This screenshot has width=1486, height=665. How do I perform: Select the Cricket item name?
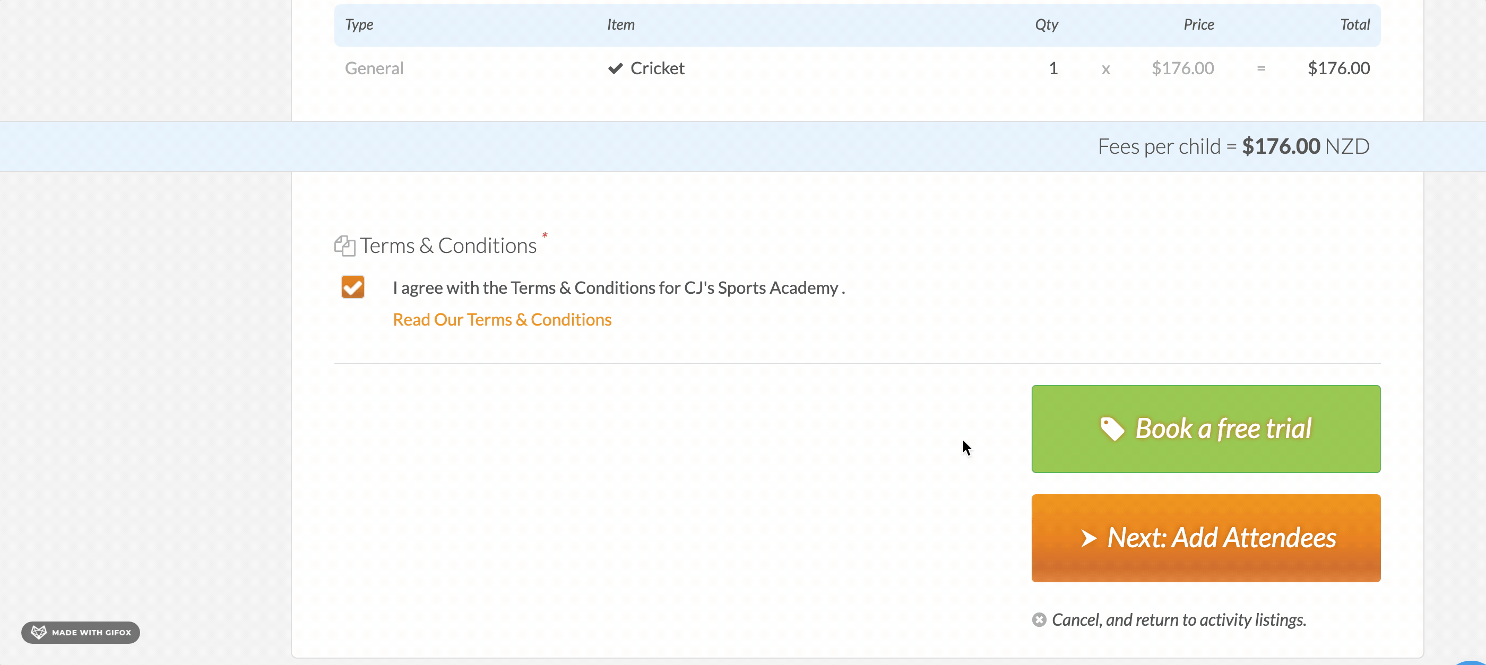pos(657,68)
